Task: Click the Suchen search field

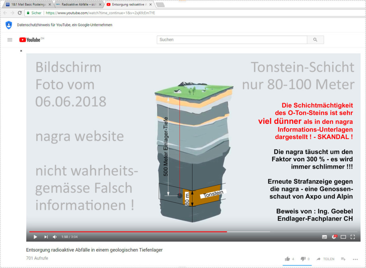Action: click(x=232, y=40)
